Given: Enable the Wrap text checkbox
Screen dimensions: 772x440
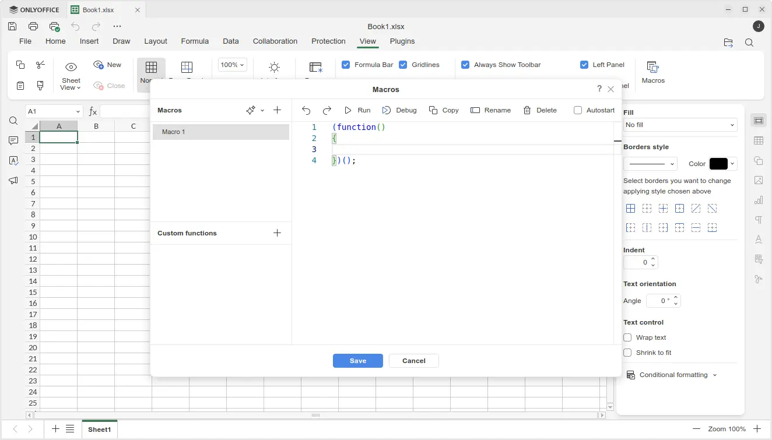Looking at the screenshot, I should click(627, 337).
